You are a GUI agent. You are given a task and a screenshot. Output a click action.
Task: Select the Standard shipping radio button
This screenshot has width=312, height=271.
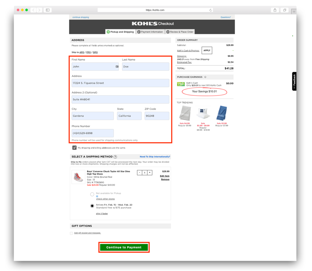coord(92,206)
